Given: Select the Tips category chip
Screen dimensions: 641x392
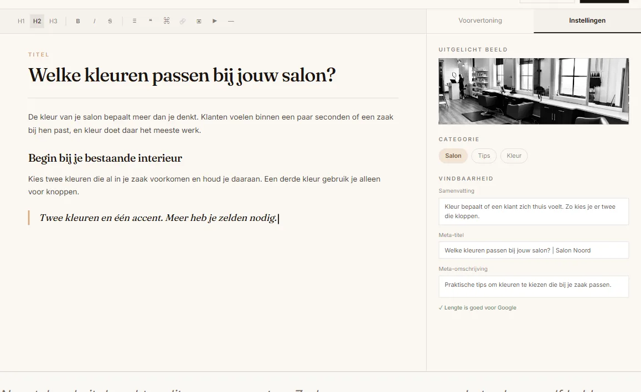Looking at the screenshot, I should [484, 156].
